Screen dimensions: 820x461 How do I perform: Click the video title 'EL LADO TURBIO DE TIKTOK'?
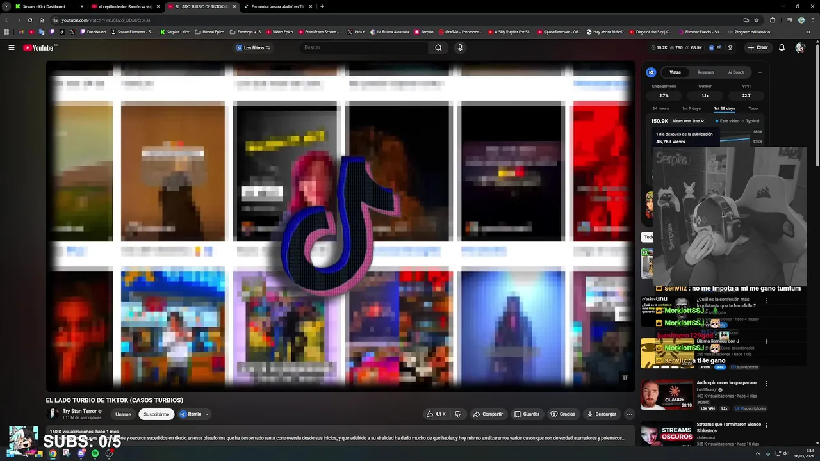tap(114, 400)
